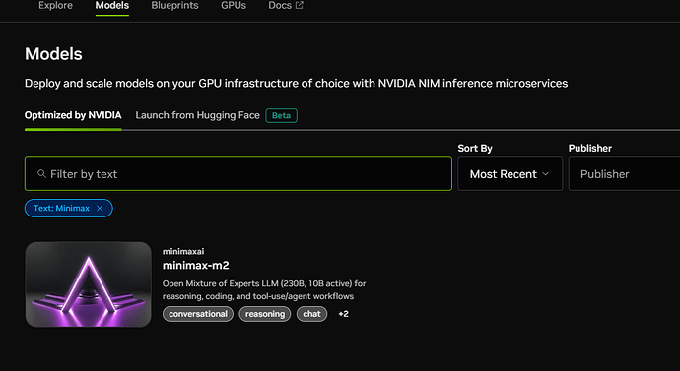This screenshot has width=680, height=371.
Task: Select the conversational tag
Action: (198, 314)
